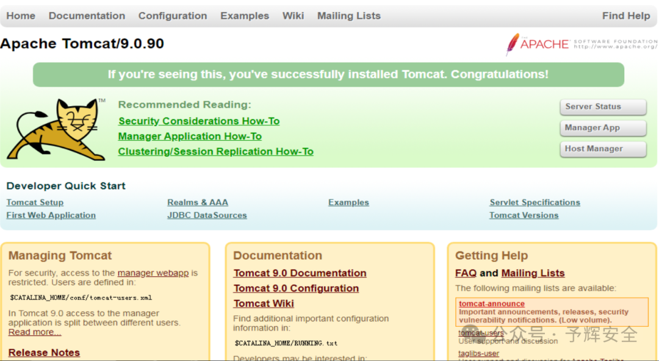Click the congratulations installed Tomcat banner
Viewport: 659px width, 361px height.
click(328, 74)
